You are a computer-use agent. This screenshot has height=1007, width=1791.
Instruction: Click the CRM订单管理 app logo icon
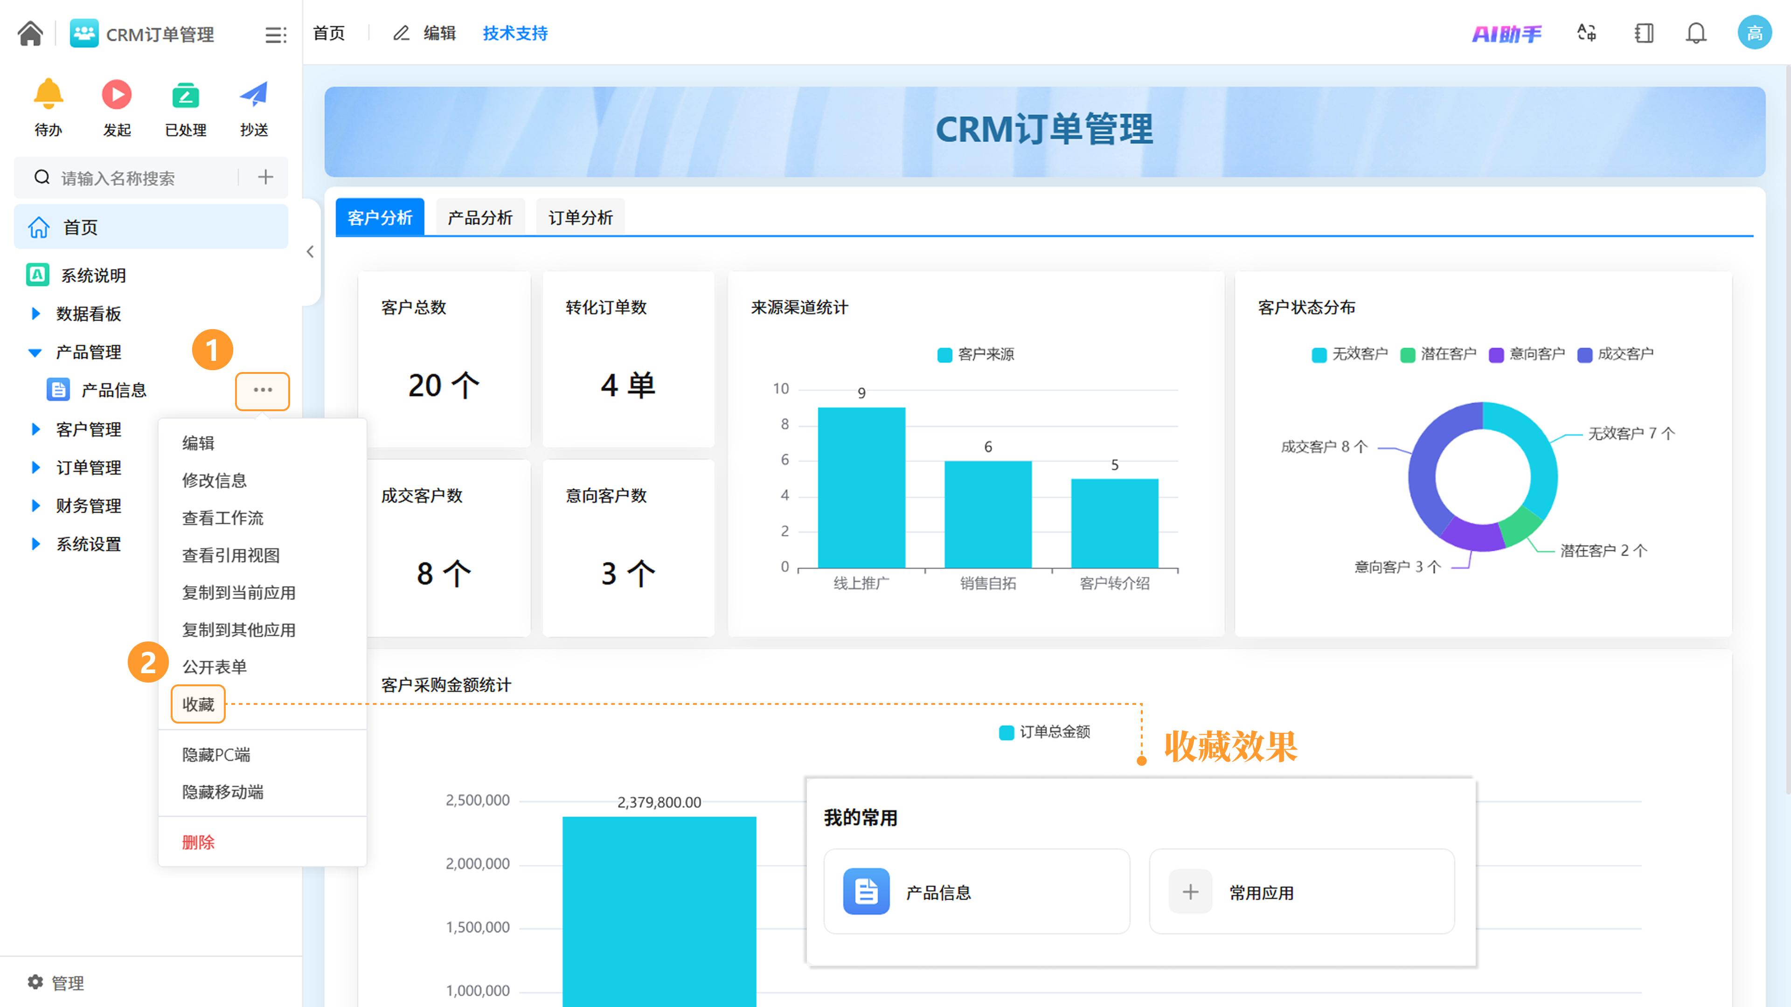pyautogui.click(x=84, y=33)
